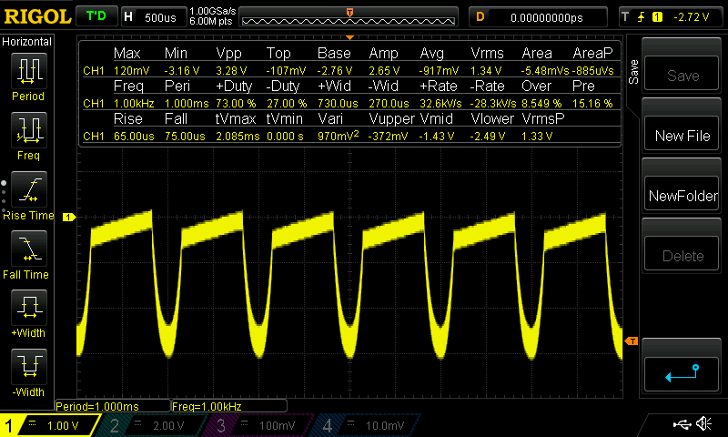Click the orange trigger level T marker
The image size is (728, 437).
[x=632, y=341]
